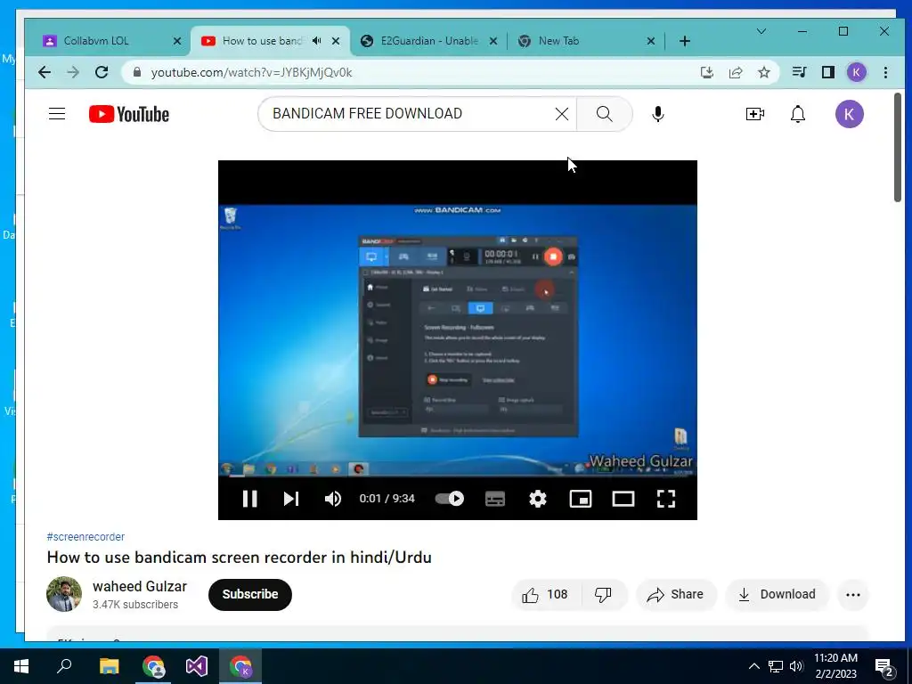This screenshot has width=912, height=684.
Task: Open YouTube notifications bell
Action: [x=797, y=114]
